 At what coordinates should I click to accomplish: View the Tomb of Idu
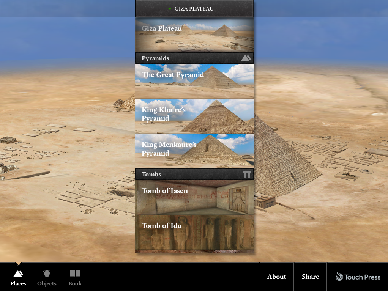(194, 232)
